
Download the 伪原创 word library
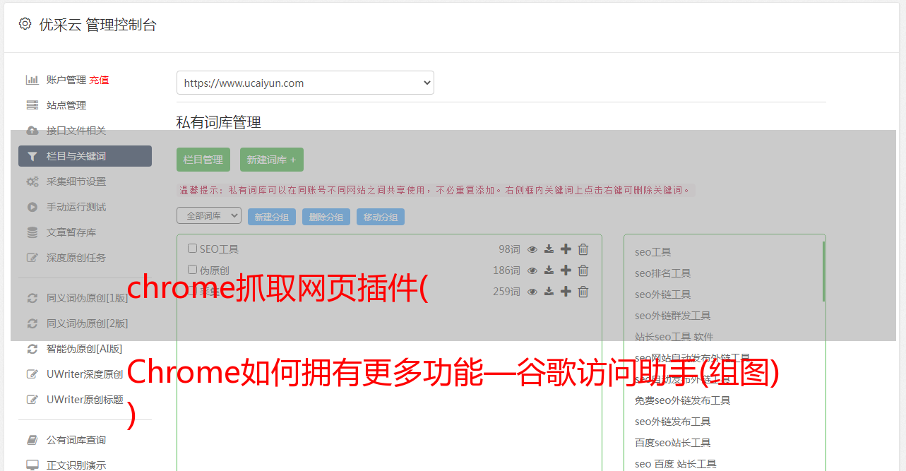(549, 270)
